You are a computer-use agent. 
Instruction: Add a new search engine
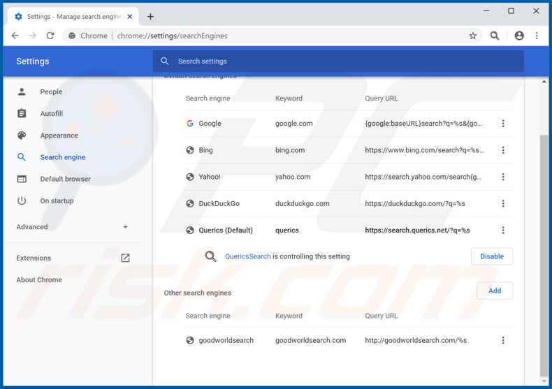[x=494, y=291]
